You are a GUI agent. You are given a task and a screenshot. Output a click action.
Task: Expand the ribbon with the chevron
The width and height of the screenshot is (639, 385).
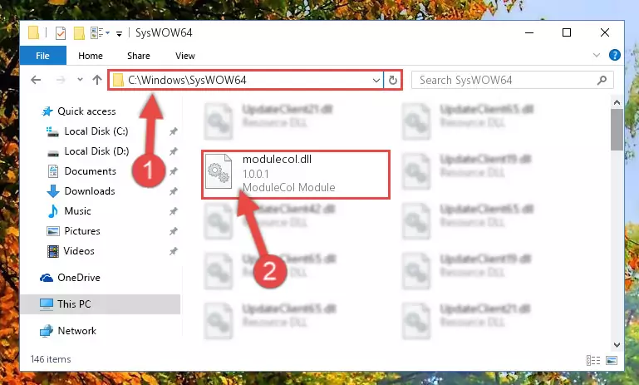pos(597,55)
